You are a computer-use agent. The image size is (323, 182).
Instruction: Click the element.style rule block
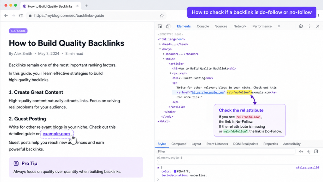(x=169, y=160)
